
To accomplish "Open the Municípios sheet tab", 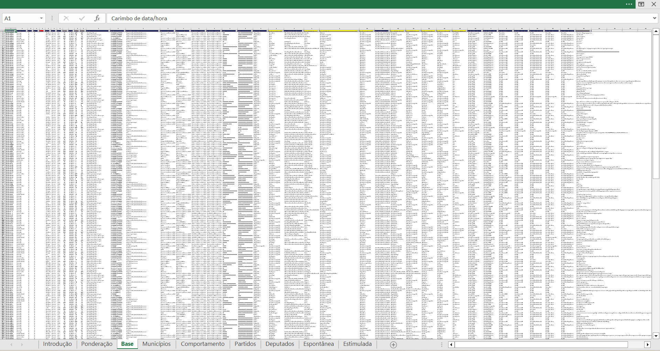I will pyautogui.click(x=156, y=344).
